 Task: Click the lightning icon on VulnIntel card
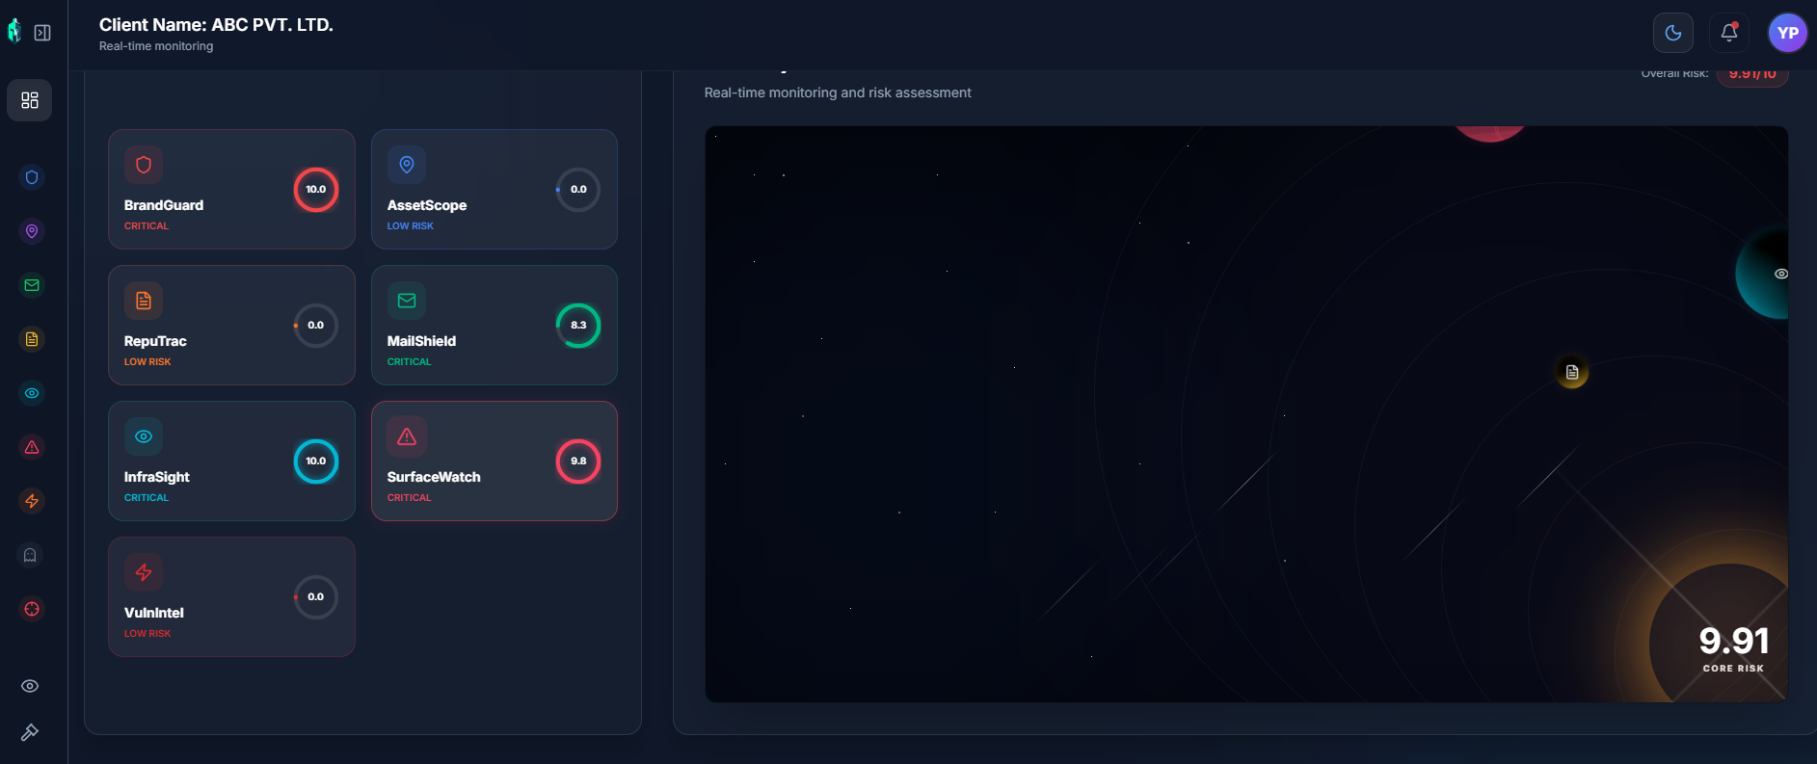coord(144,572)
